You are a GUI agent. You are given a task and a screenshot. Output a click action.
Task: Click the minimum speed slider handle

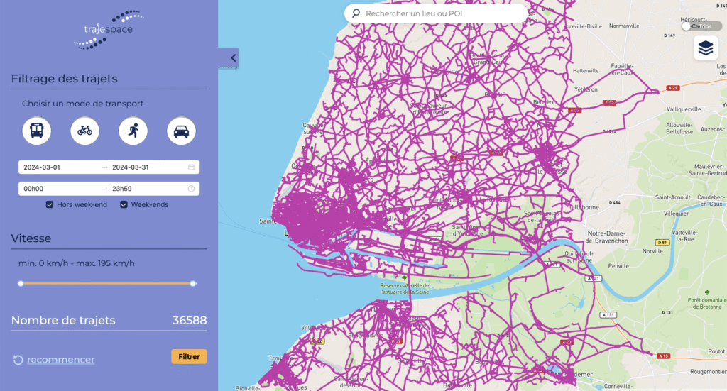(x=21, y=284)
